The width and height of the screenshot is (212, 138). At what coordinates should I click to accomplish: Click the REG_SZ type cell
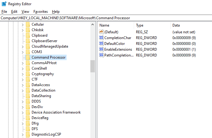(142, 32)
